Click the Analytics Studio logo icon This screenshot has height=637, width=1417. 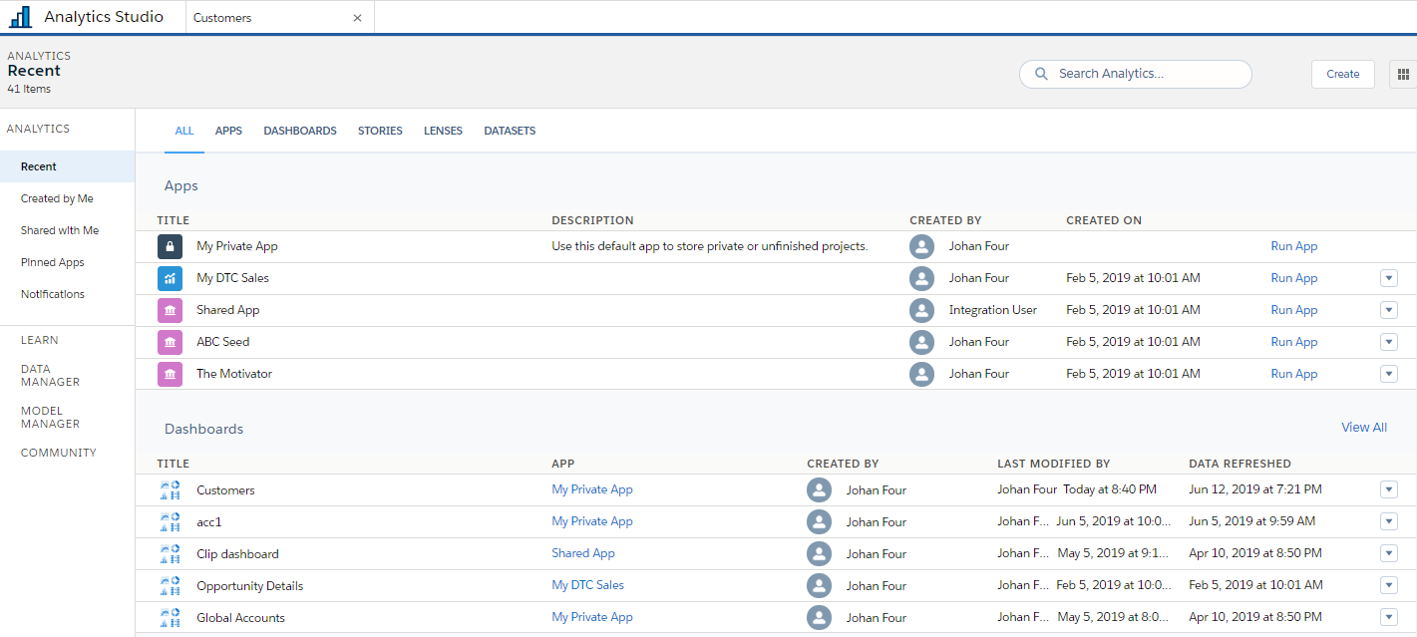click(x=21, y=17)
